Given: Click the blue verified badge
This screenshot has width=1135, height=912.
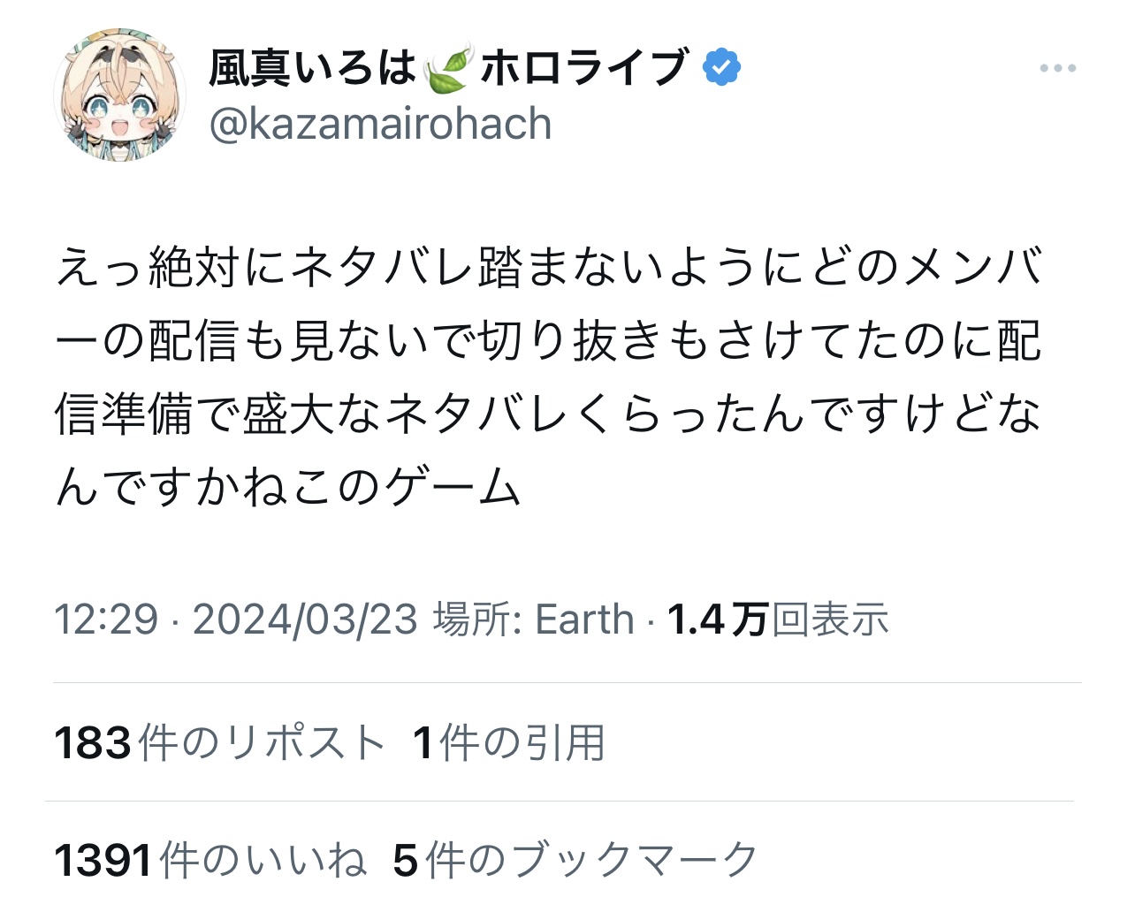Looking at the screenshot, I should coord(722,68).
